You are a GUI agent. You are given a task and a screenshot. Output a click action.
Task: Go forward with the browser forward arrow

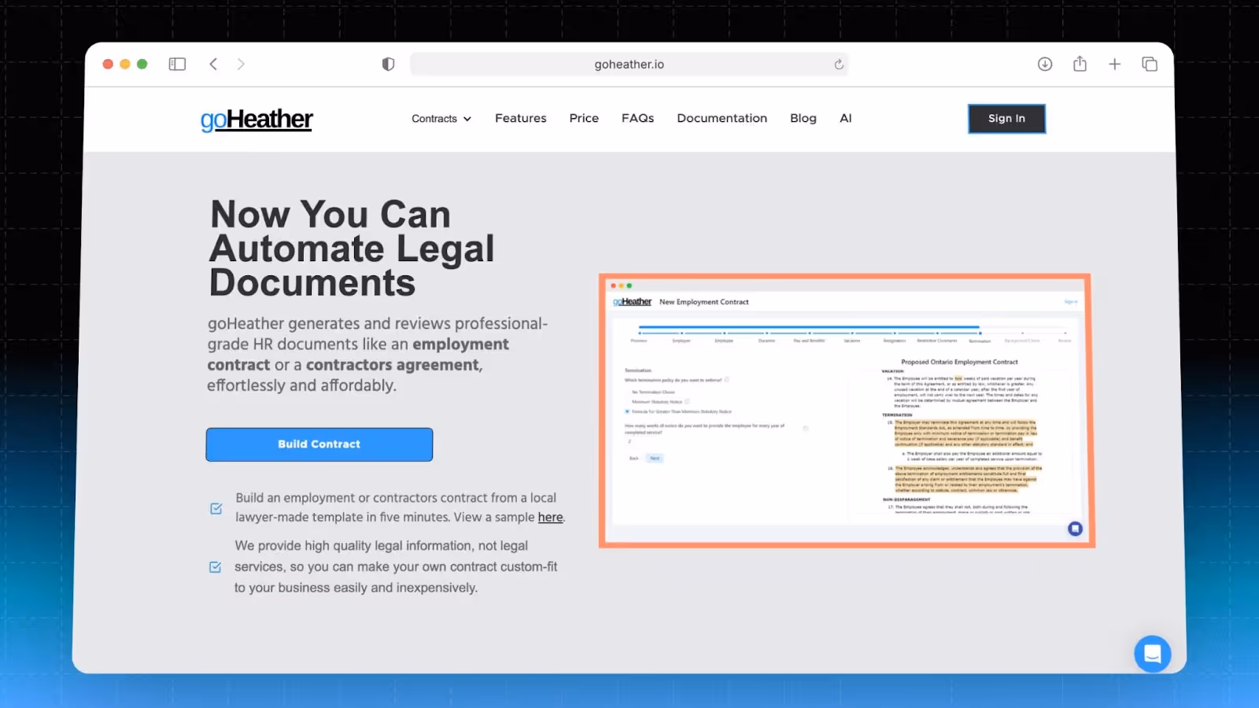pos(241,65)
